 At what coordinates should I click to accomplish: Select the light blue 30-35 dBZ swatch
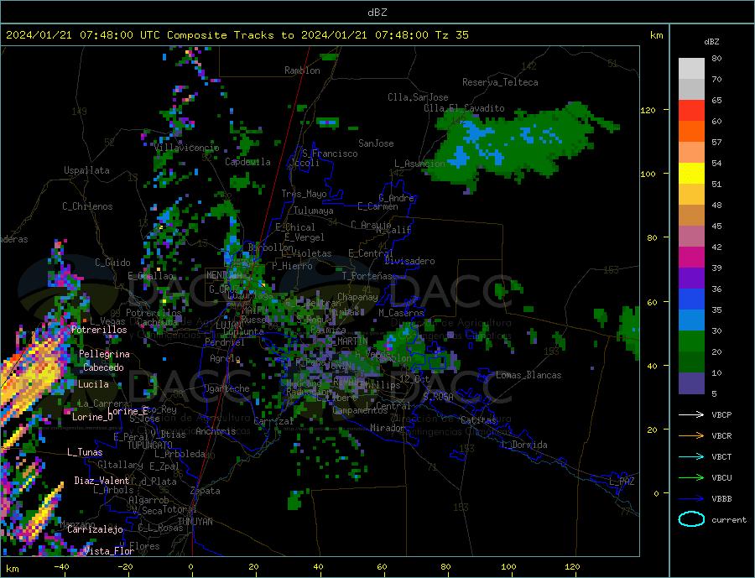691,320
